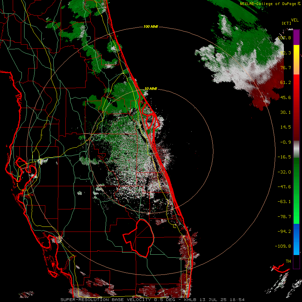Click the NEXLAB-College of DuPage watermark text
This screenshot has height=302, width=302.
(270, 4)
